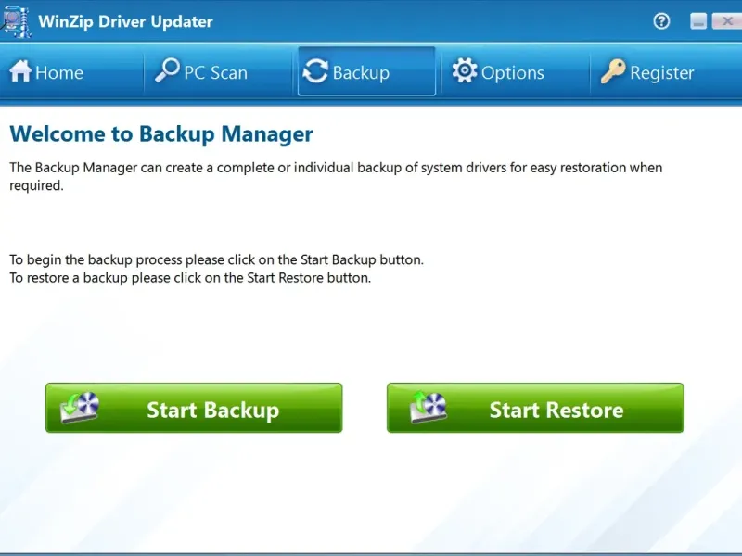This screenshot has width=742, height=556.
Task: Open help via the question mark icon
Action: click(661, 21)
